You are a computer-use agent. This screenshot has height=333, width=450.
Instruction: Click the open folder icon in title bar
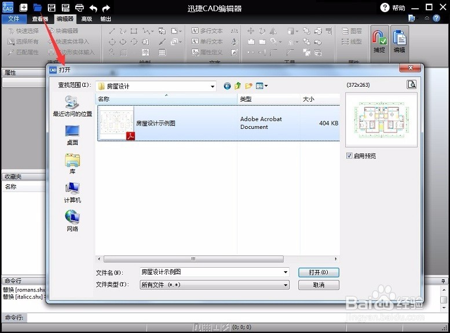pos(38,8)
